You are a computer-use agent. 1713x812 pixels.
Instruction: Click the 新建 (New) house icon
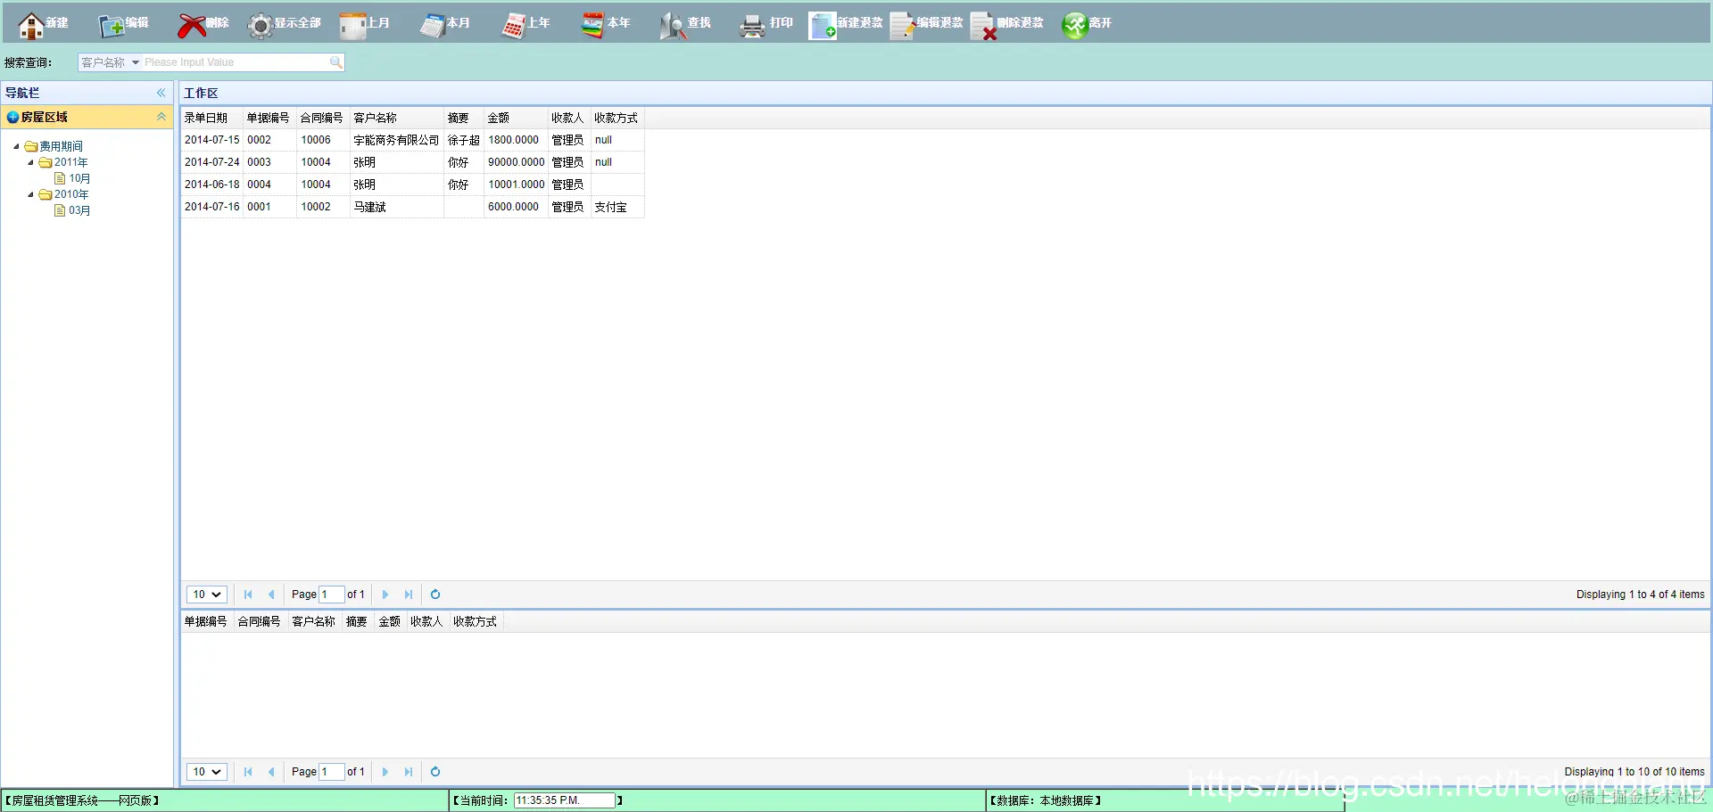pos(31,25)
